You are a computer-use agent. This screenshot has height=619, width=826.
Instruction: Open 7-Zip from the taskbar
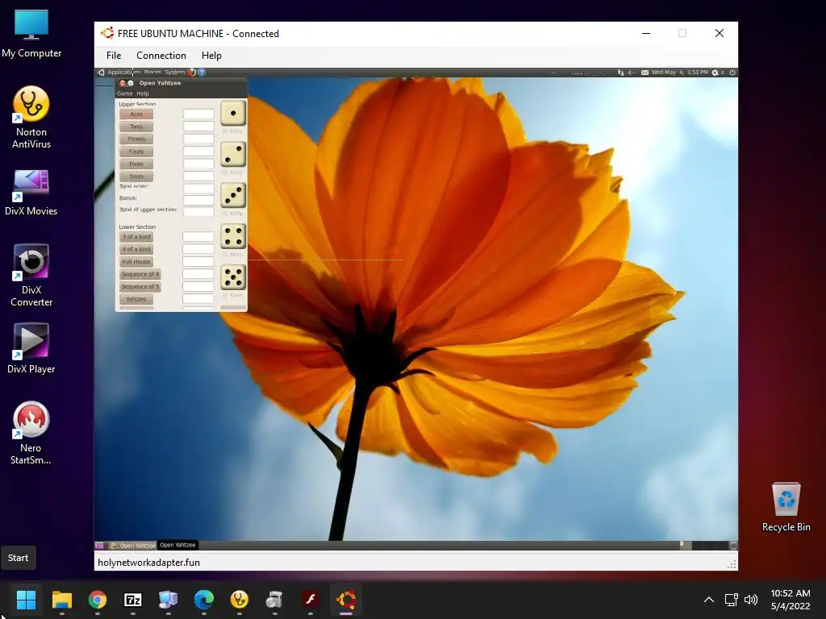(133, 600)
